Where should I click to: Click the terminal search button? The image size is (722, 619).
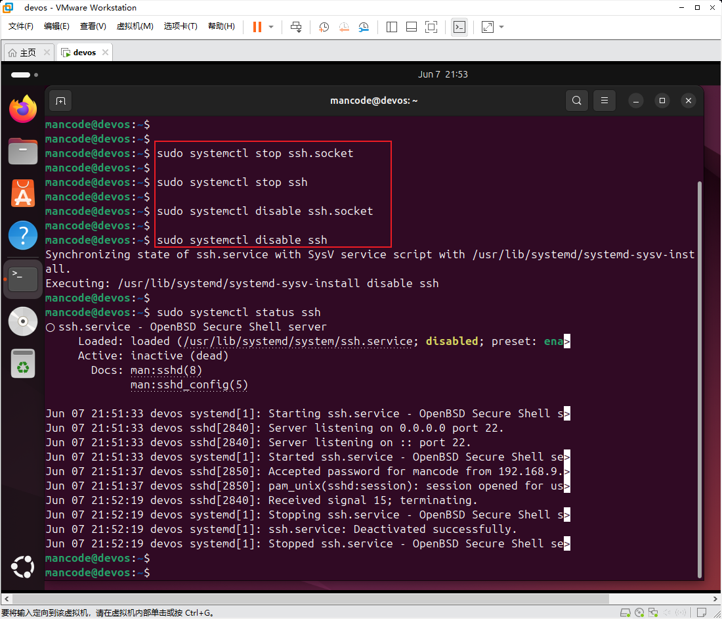[x=576, y=101]
